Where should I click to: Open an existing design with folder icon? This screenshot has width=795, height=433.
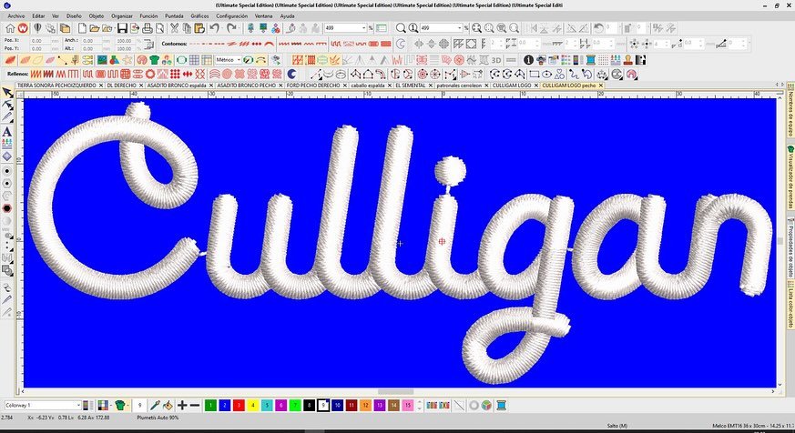95,28
